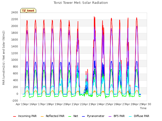Select the Diffuse PAR legend entry

tap(139, 116)
